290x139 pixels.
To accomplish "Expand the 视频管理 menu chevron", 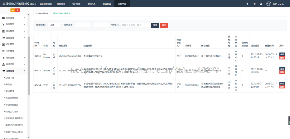I will tap(24, 18).
